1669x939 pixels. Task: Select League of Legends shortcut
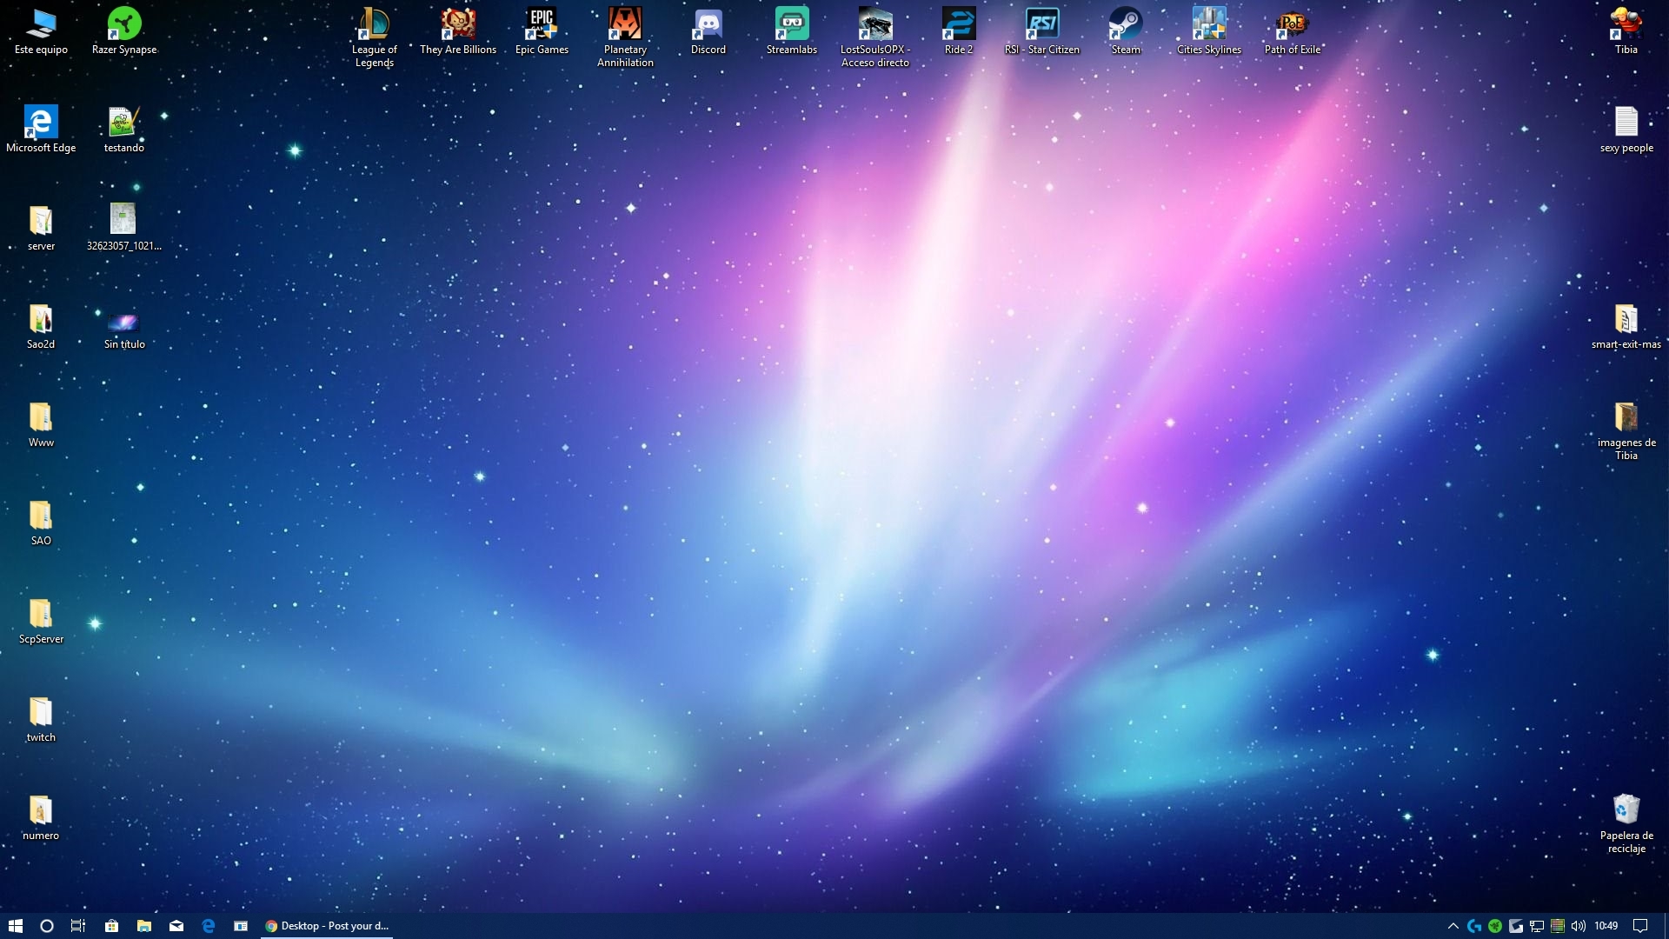374,37
